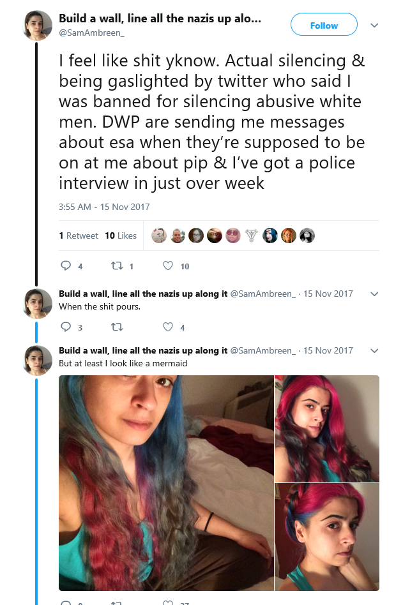The width and height of the screenshot is (403, 605).
Task: View the 10 Likes list
Action: click(121, 235)
